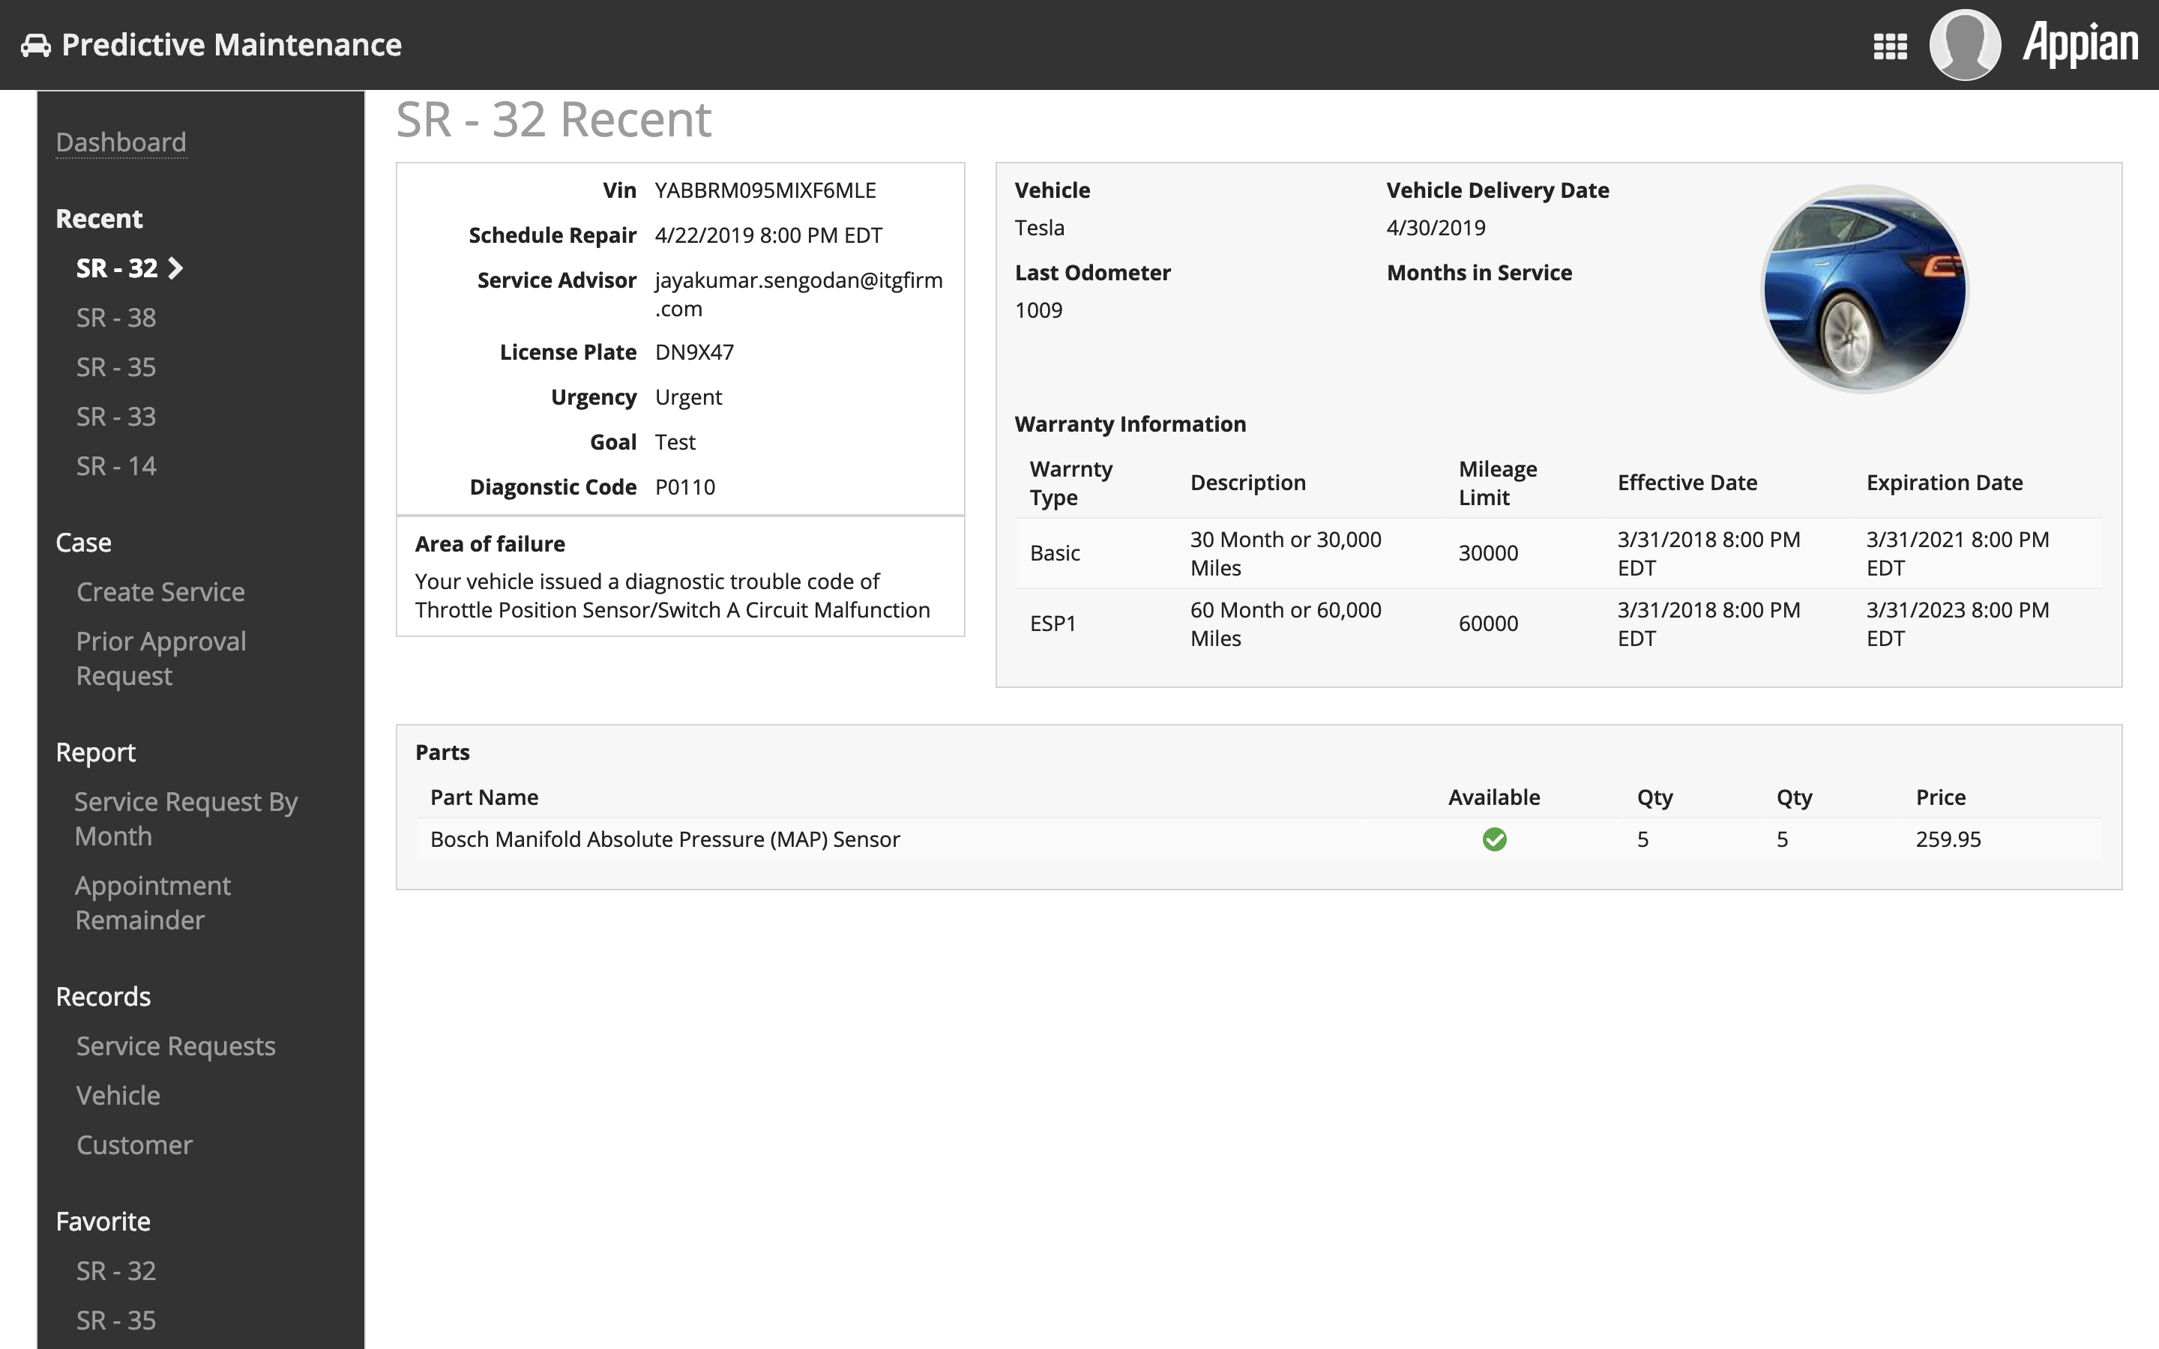Click the Appian logo
The width and height of the screenshot is (2159, 1349).
pos(2080,45)
